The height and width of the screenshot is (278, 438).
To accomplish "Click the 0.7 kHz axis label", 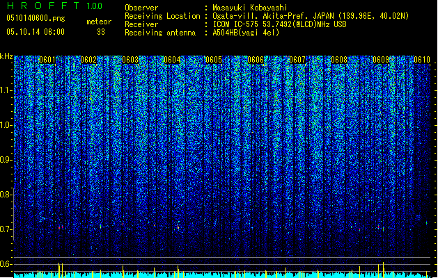I will tap(6, 229).
